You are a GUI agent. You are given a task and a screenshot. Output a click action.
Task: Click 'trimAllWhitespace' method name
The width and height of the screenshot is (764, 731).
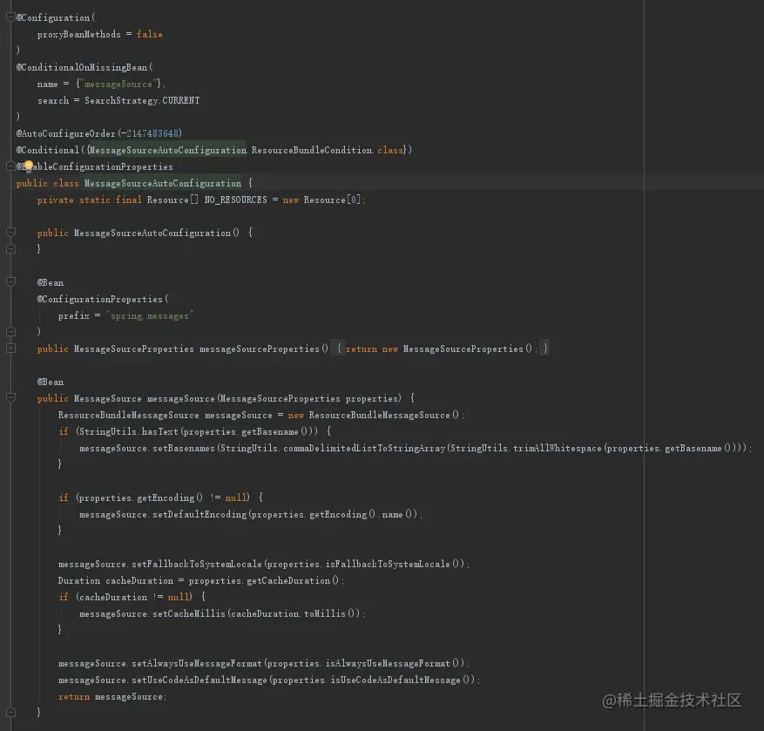coord(558,449)
